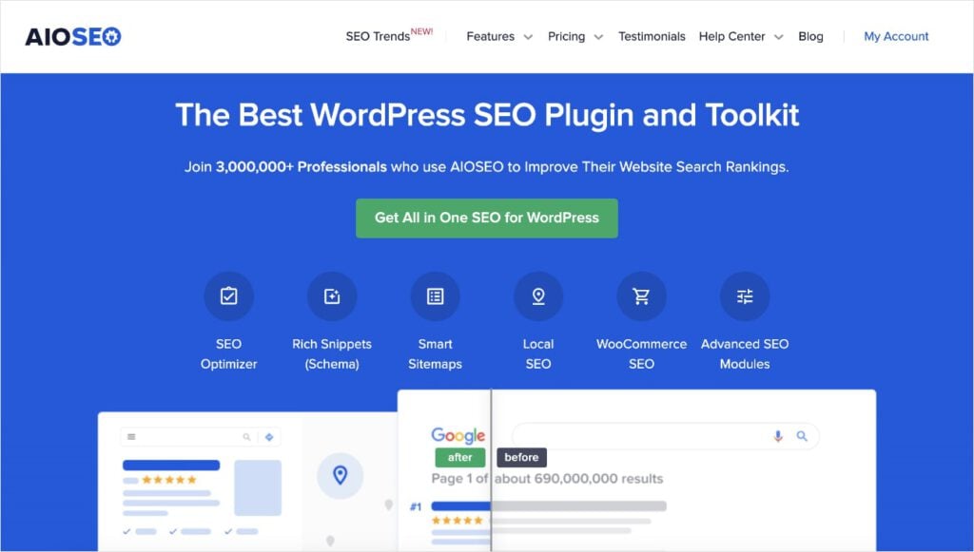Screen dimensions: 974x552
Task: Select Testimonials in the navigation
Action: coord(652,36)
